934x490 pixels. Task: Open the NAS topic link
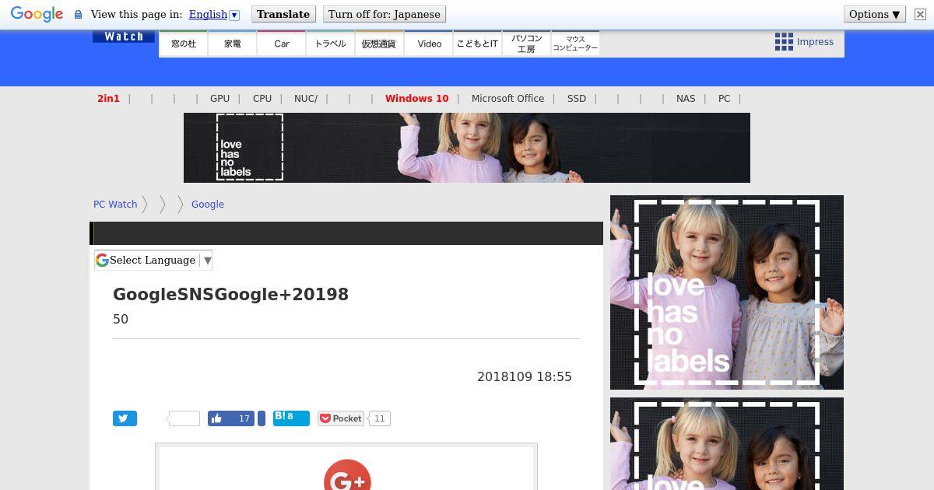[686, 99]
